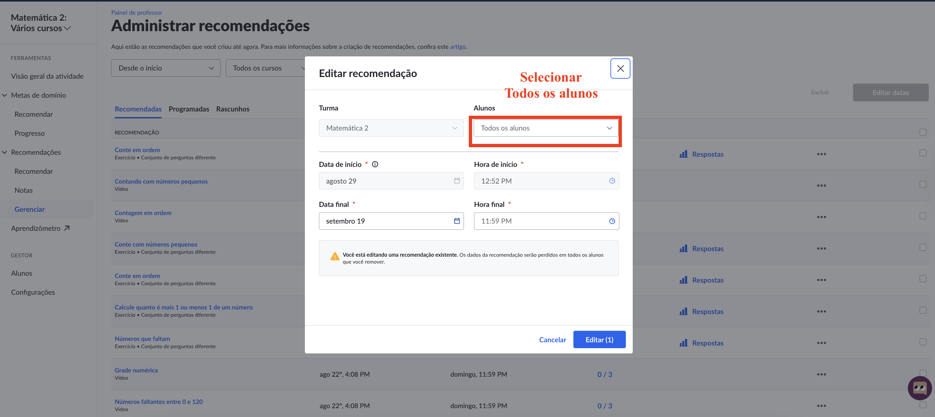935x417 pixels.
Task: Open more options for Números que faltam row
Action: (821, 343)
